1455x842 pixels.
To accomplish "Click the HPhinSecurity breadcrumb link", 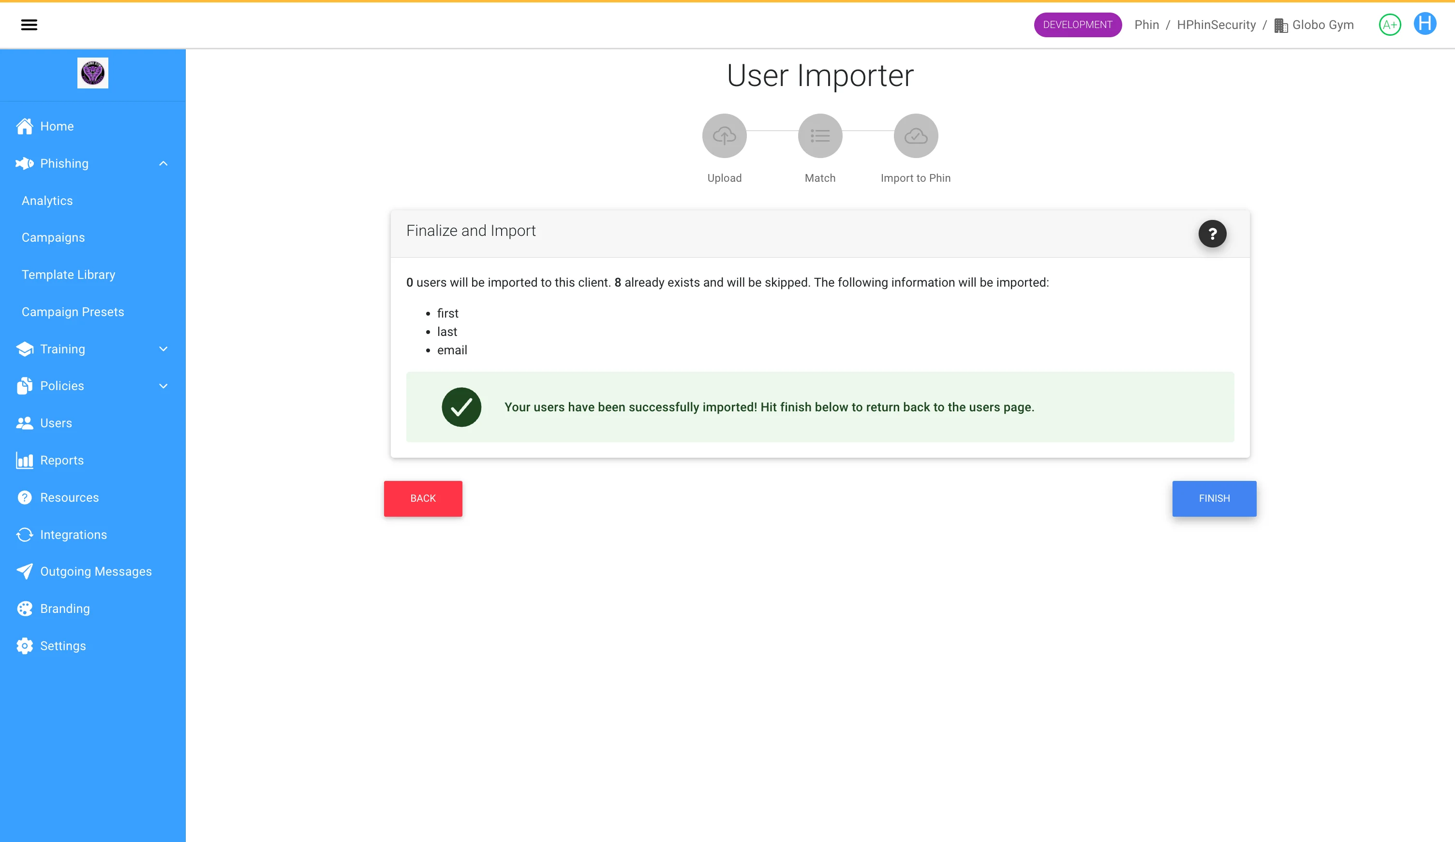I will [1216, 25].
